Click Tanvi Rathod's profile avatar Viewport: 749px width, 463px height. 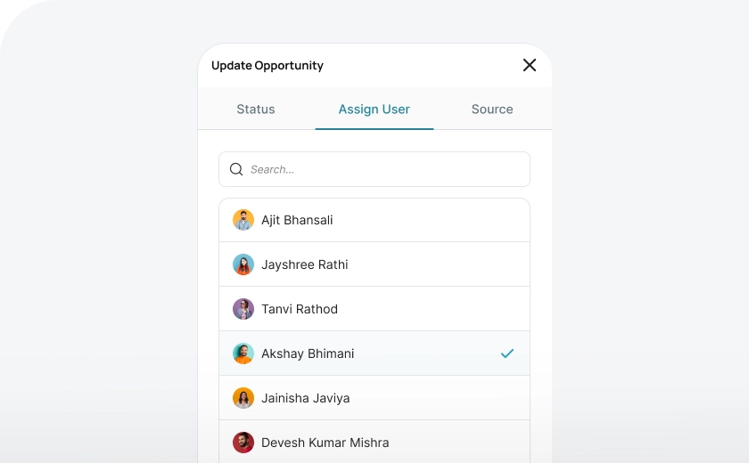[243, 309]
